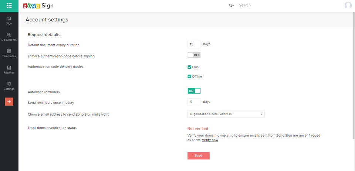Click 'Email domain verification status' label
355x171 pixels.
click(x=52, y=128)
